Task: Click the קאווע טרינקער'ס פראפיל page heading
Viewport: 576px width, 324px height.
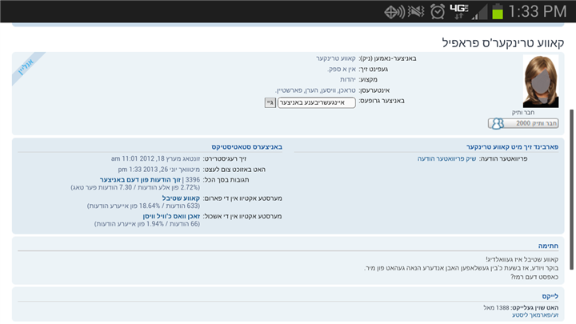Action: tap(503, 42)
